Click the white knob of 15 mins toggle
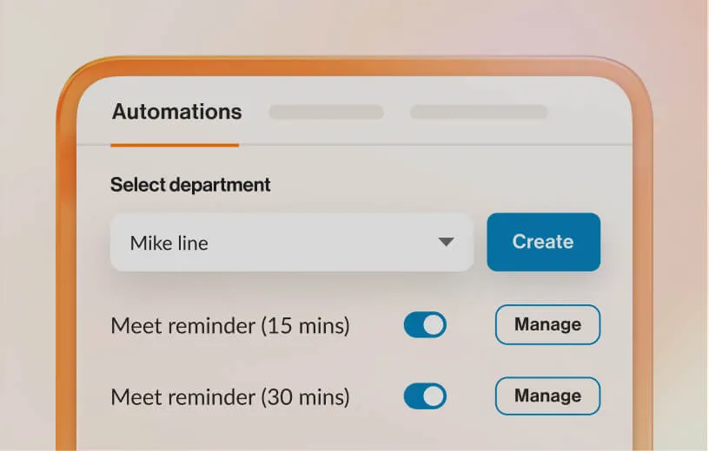709x451 pixels. click(434, 325)
